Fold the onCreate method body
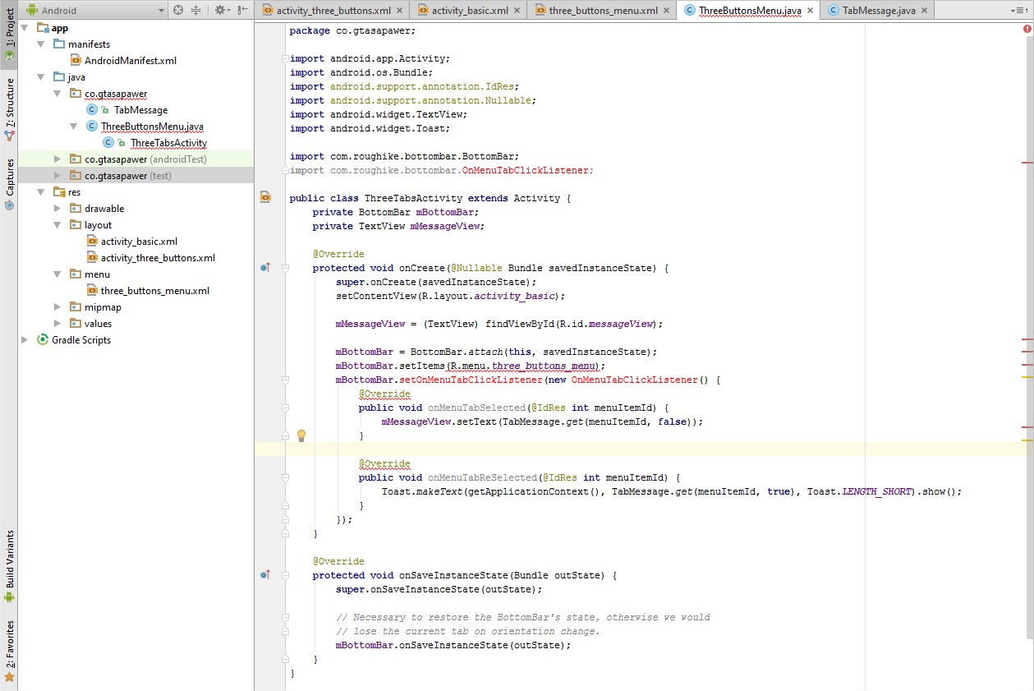 (285, 268)
